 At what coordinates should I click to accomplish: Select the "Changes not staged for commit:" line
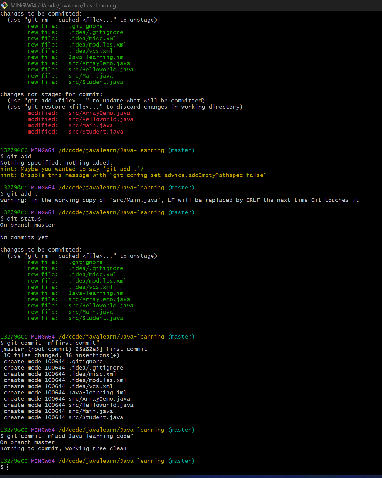51,94
